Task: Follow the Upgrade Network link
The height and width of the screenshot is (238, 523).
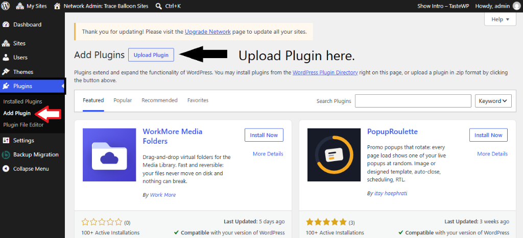Action: tap(208, 32)
